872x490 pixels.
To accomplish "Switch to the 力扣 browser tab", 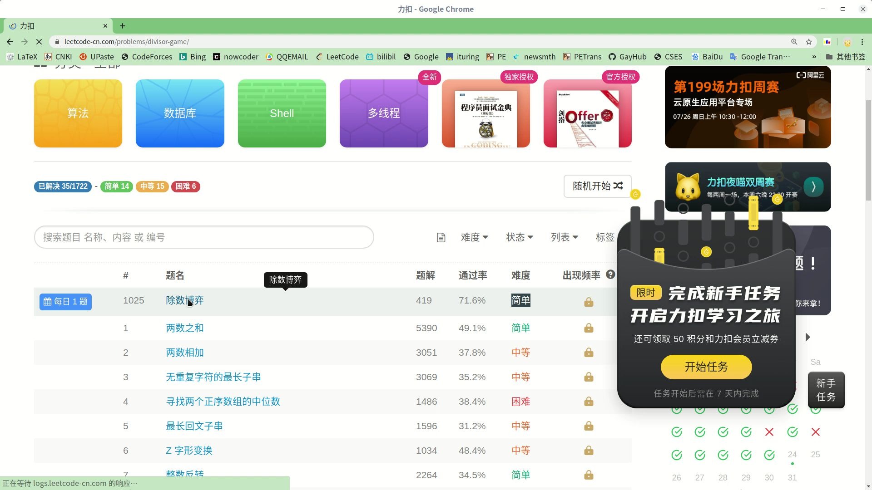I will point(54,26).
